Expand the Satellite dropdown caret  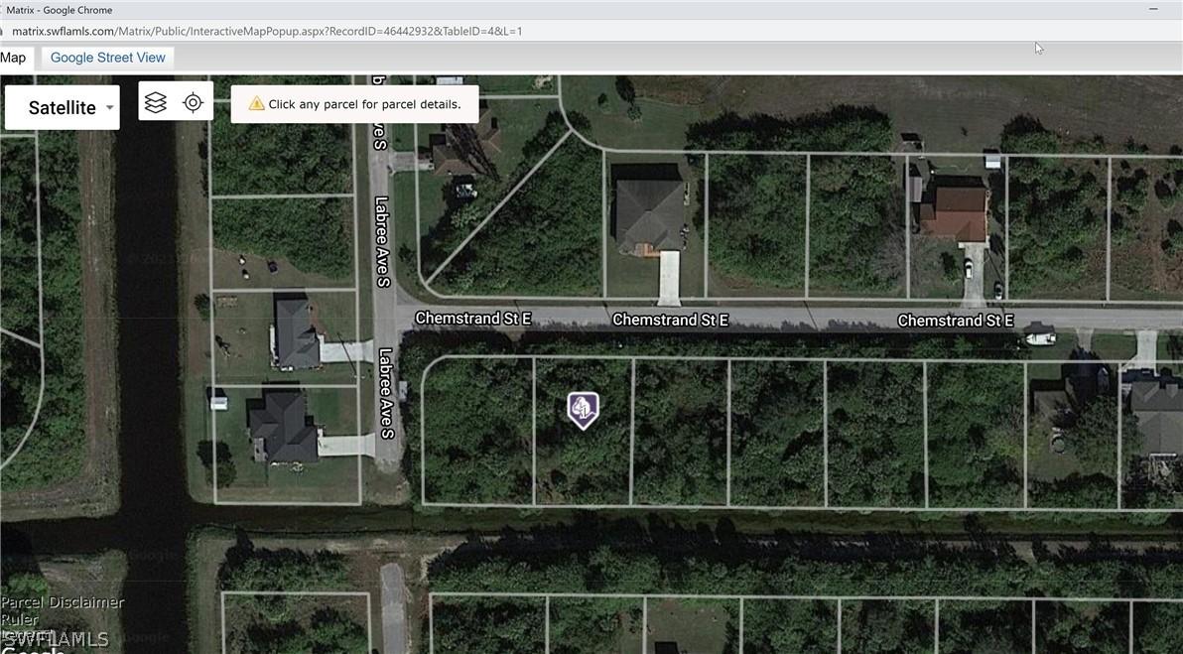click(x=109, y=109)
